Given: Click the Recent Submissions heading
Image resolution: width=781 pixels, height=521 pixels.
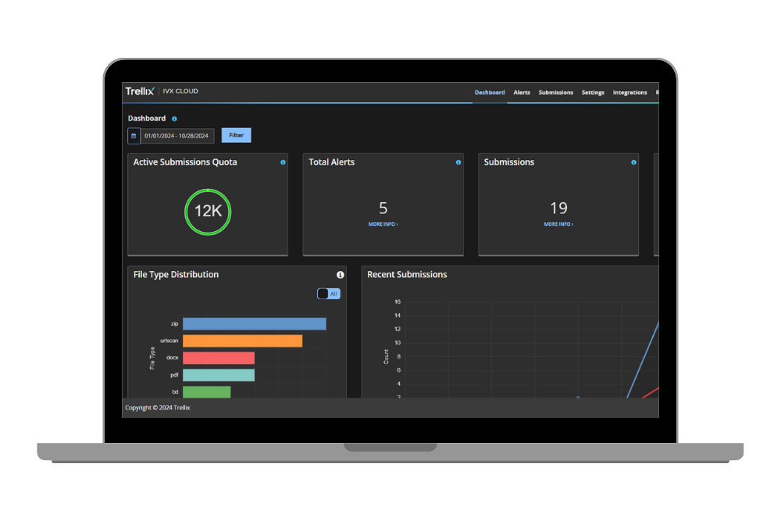Looking at the screenshot, I should pos(407,274).
